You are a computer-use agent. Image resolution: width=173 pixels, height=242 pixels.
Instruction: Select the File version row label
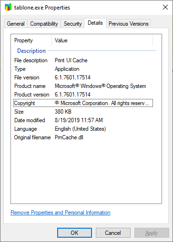coord(27,77)
